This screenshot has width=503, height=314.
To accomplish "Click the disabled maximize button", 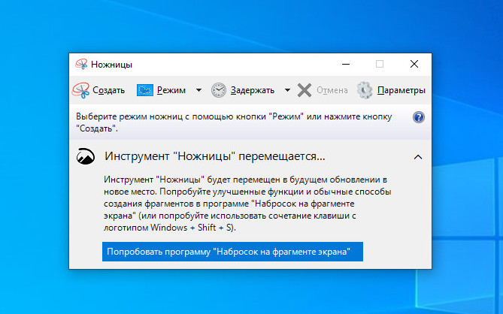I will [x=380, y=64].
